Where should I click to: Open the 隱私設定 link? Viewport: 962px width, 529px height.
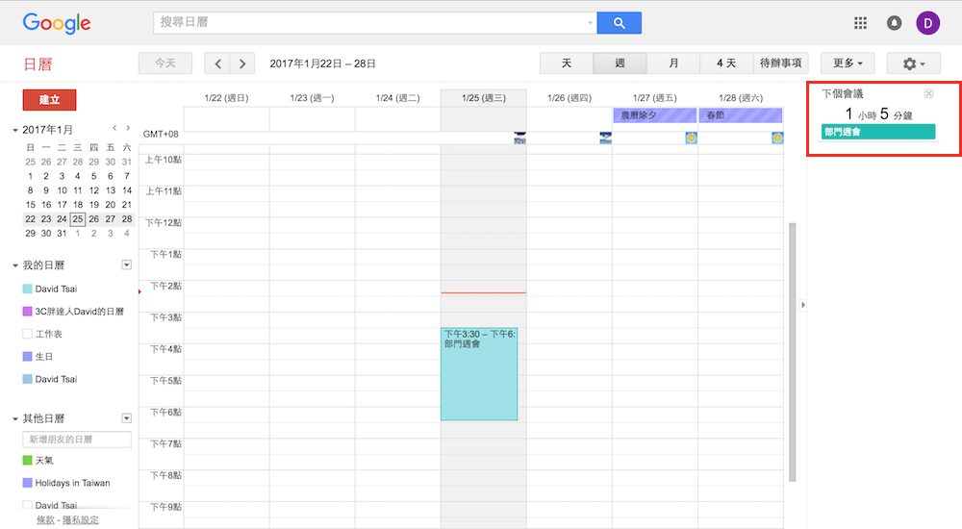[81, 520]
